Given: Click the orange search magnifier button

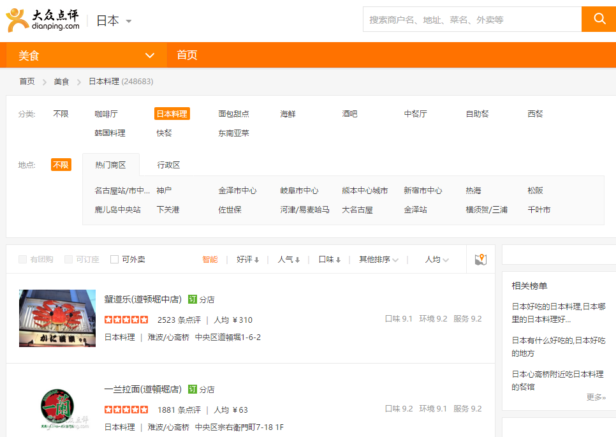Looking at the screenshot, I should tap(599, 19).
